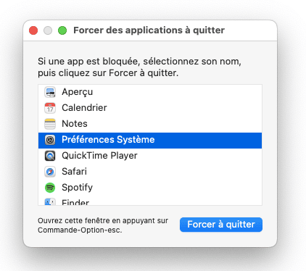
Task: Click the Aperçu app icon
Action: coord(50,92)
